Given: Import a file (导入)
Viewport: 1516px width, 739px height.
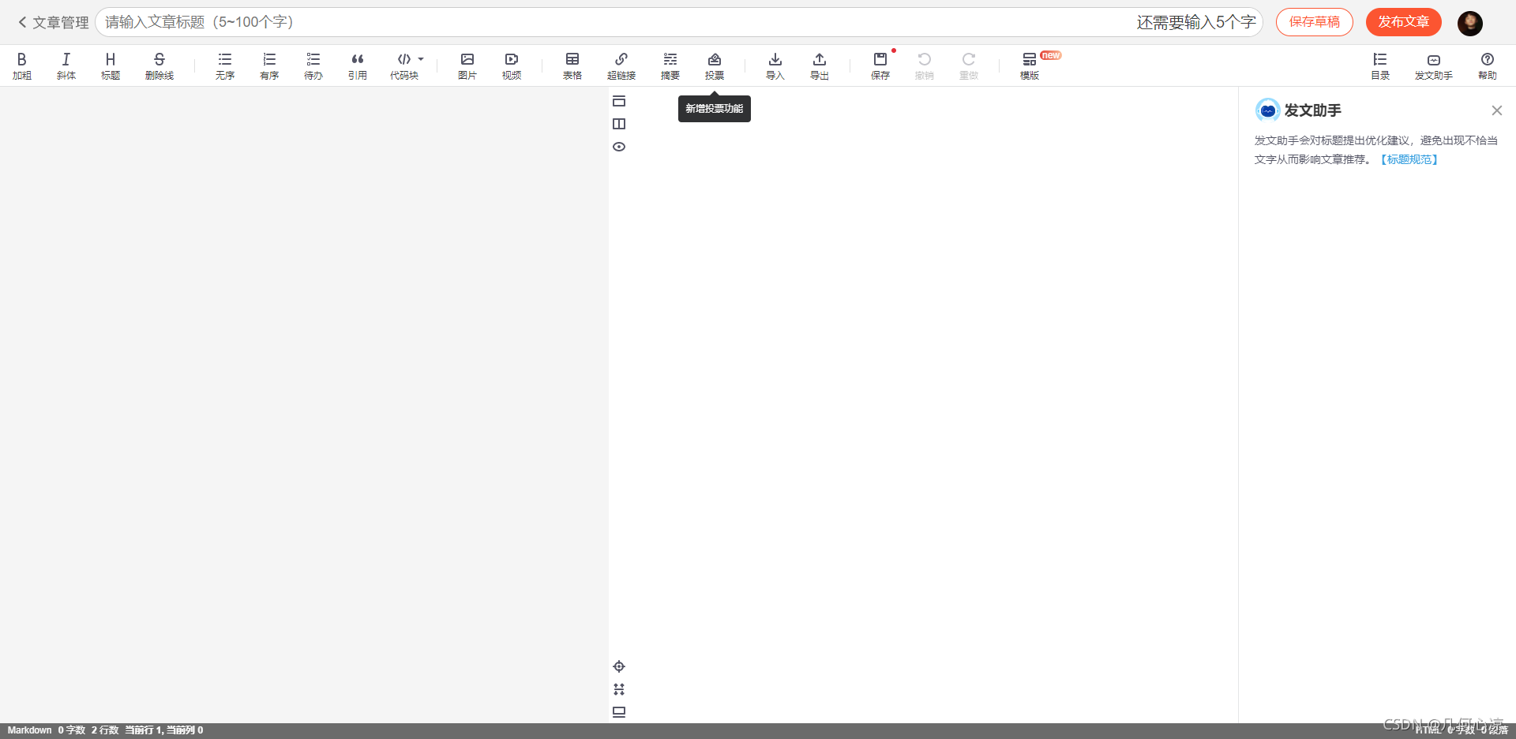Looking at the screenshot, I should (775, 65).
